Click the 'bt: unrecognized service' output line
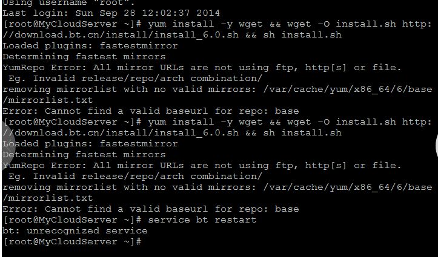Image resolution: width=438 pixels, height=257 pixels. coord(75,231)
